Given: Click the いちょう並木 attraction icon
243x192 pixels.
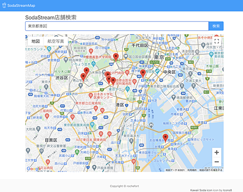Looking at the screenshot, I should tap(93, 64).
